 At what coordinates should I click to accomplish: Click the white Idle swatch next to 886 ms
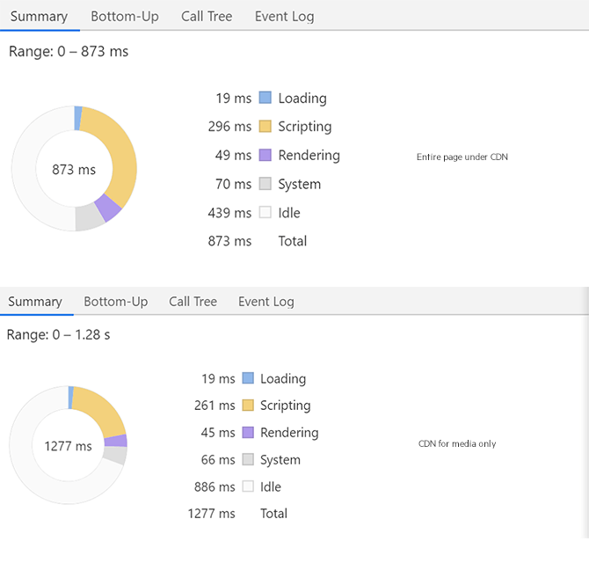[x=248, y=486]
